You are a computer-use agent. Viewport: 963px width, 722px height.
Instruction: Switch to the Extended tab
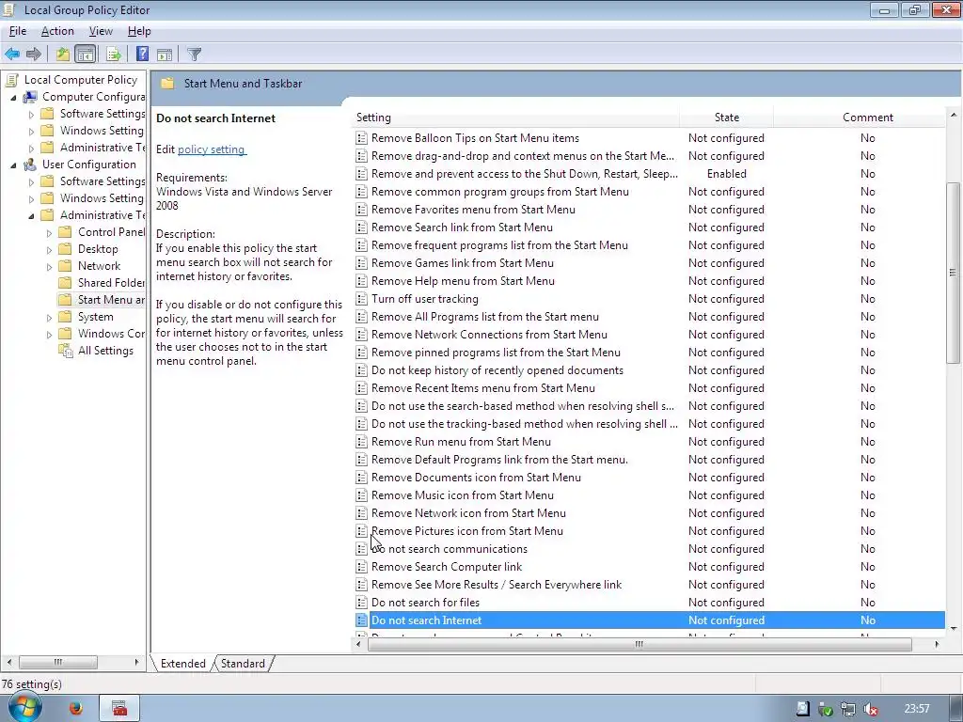[x=183, y=664]
